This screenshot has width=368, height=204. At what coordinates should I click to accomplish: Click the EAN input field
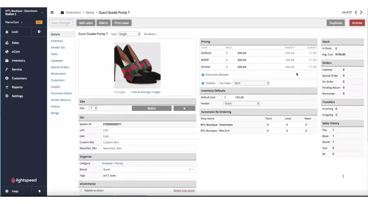pyautogui.click(x=149, y=136)
